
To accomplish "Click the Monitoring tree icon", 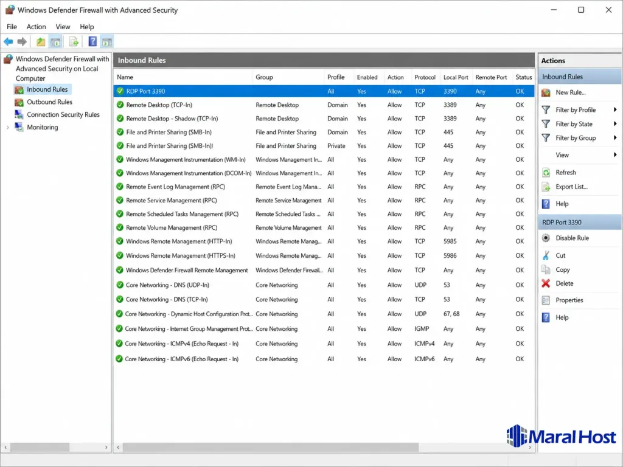I will point(19,127).
